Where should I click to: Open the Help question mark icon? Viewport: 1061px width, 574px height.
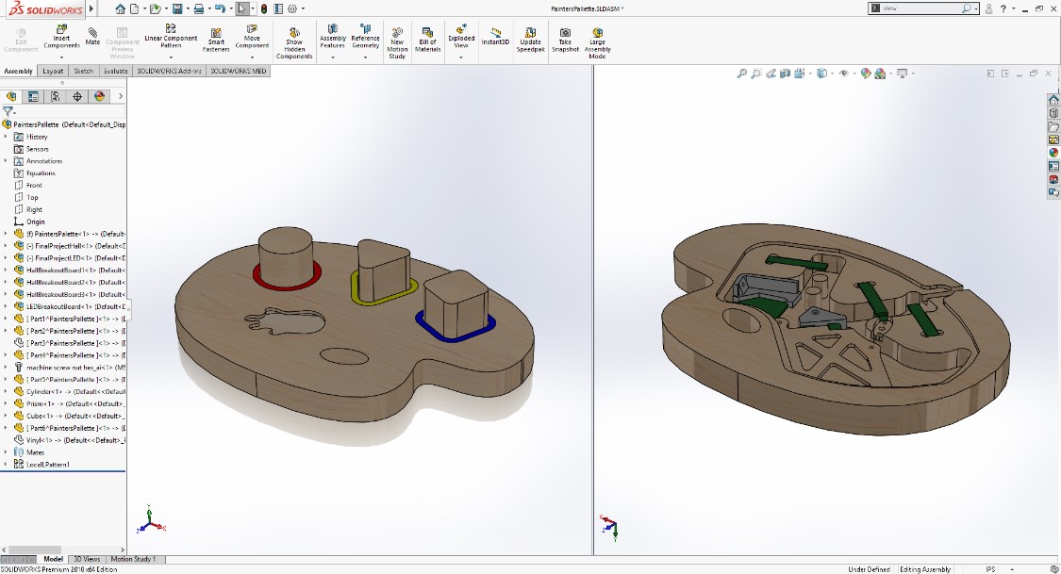pyautogui.click(x=1003, y=8)
